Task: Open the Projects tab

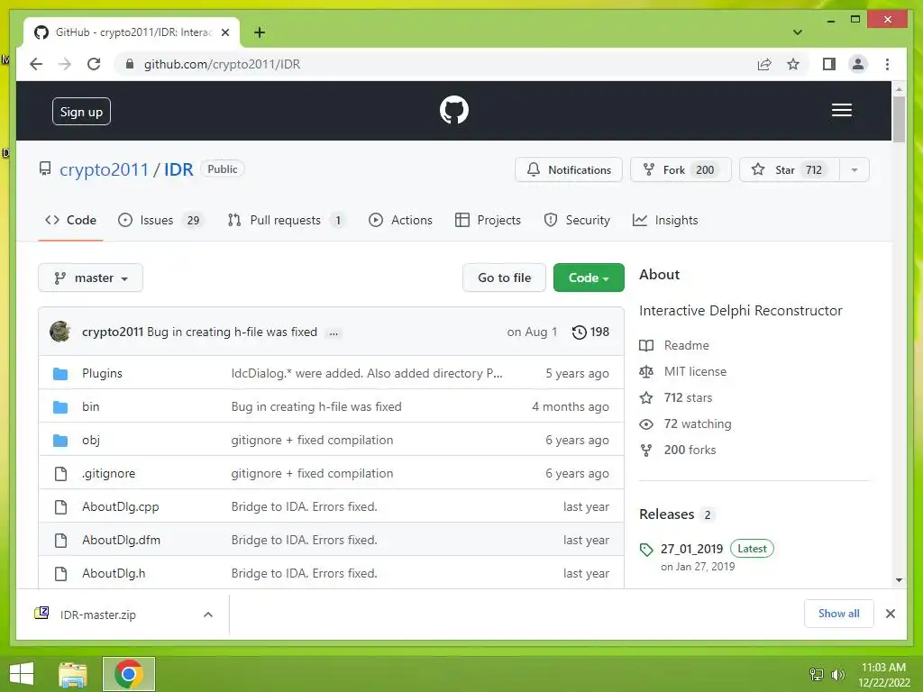Action: click(488, 220)
